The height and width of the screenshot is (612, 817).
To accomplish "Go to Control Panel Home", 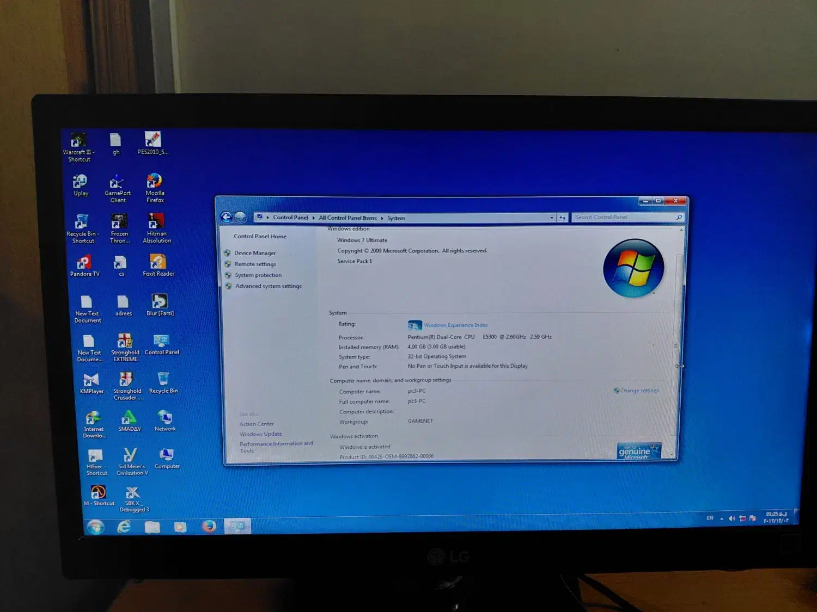I will click(x=260, y=236).
